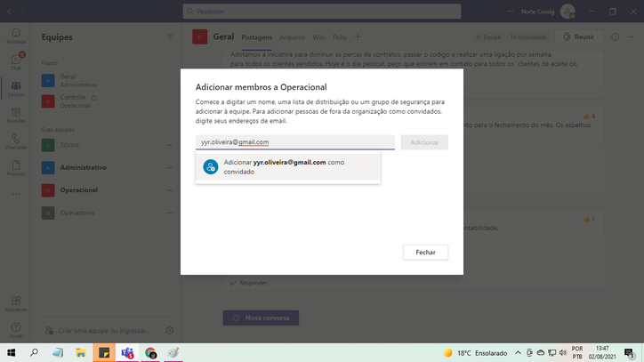This screenshot has height=362, width=644.
Task: Open the Chat sidebar icon
Action: [x=16, y=61]
